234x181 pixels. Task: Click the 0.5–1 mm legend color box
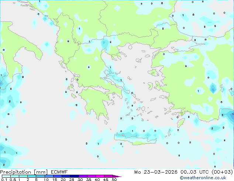click(x=15, y=176)
